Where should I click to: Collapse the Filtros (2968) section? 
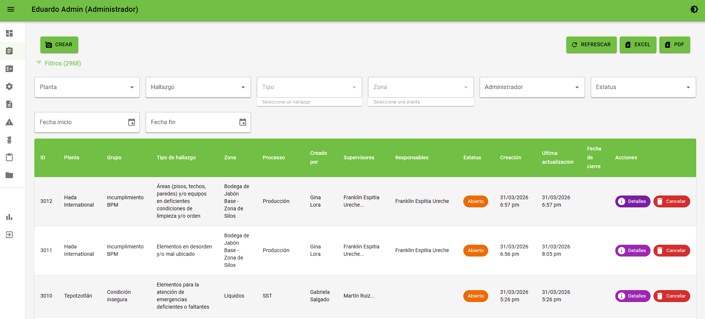click(59, 63)
